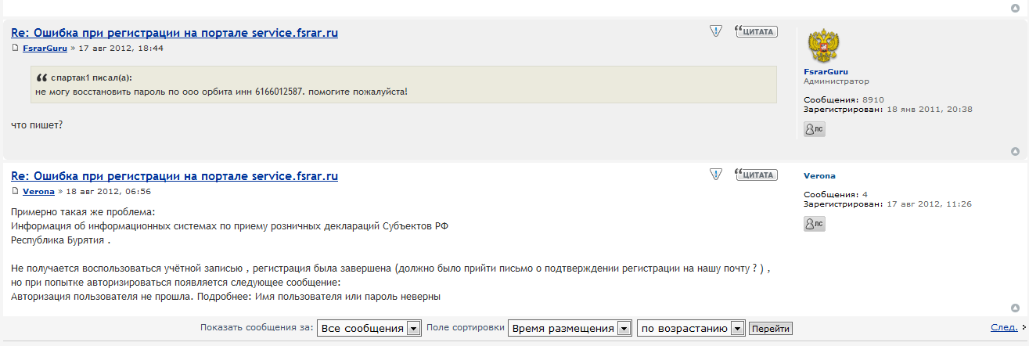
Task: Click the FsrarGuru coat of arms avatar
Action: (822, 47)
